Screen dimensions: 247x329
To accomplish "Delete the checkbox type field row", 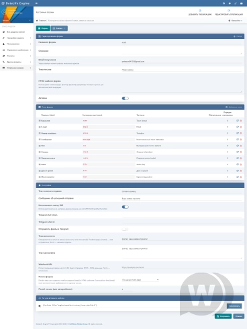I will tap(241, 152).
